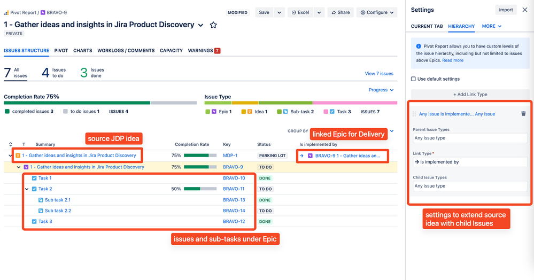Select the Hierarchy settings tab

click(x=461, y=26)
